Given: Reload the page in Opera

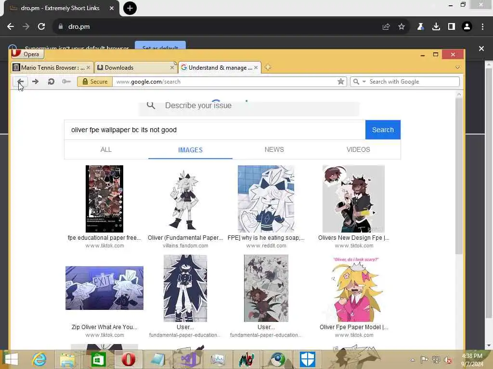Looking at the screenshot, I should [x=51, y=82].
